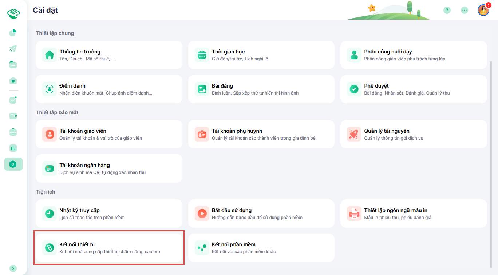This screenshot has width=498, height=275.
Task: Expand the left sidebar with arrow button
Action: point(13,268)
